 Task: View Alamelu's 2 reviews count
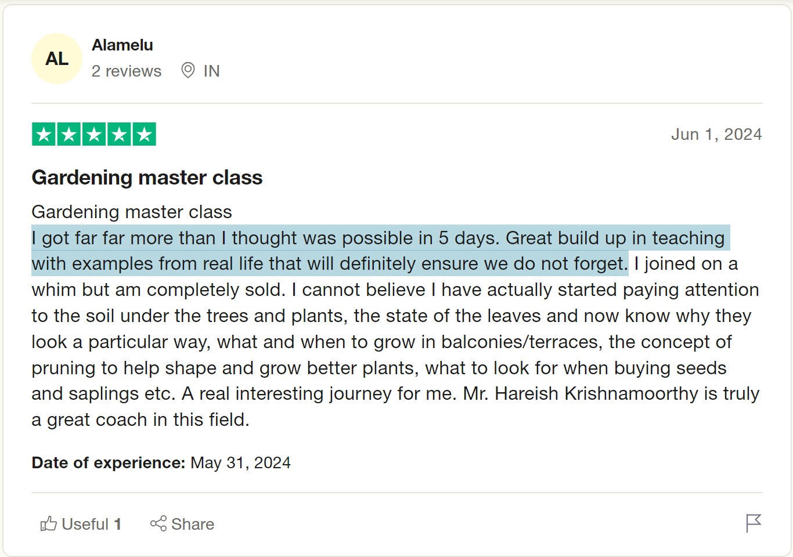pyautogui.click(x=127, y=71)
